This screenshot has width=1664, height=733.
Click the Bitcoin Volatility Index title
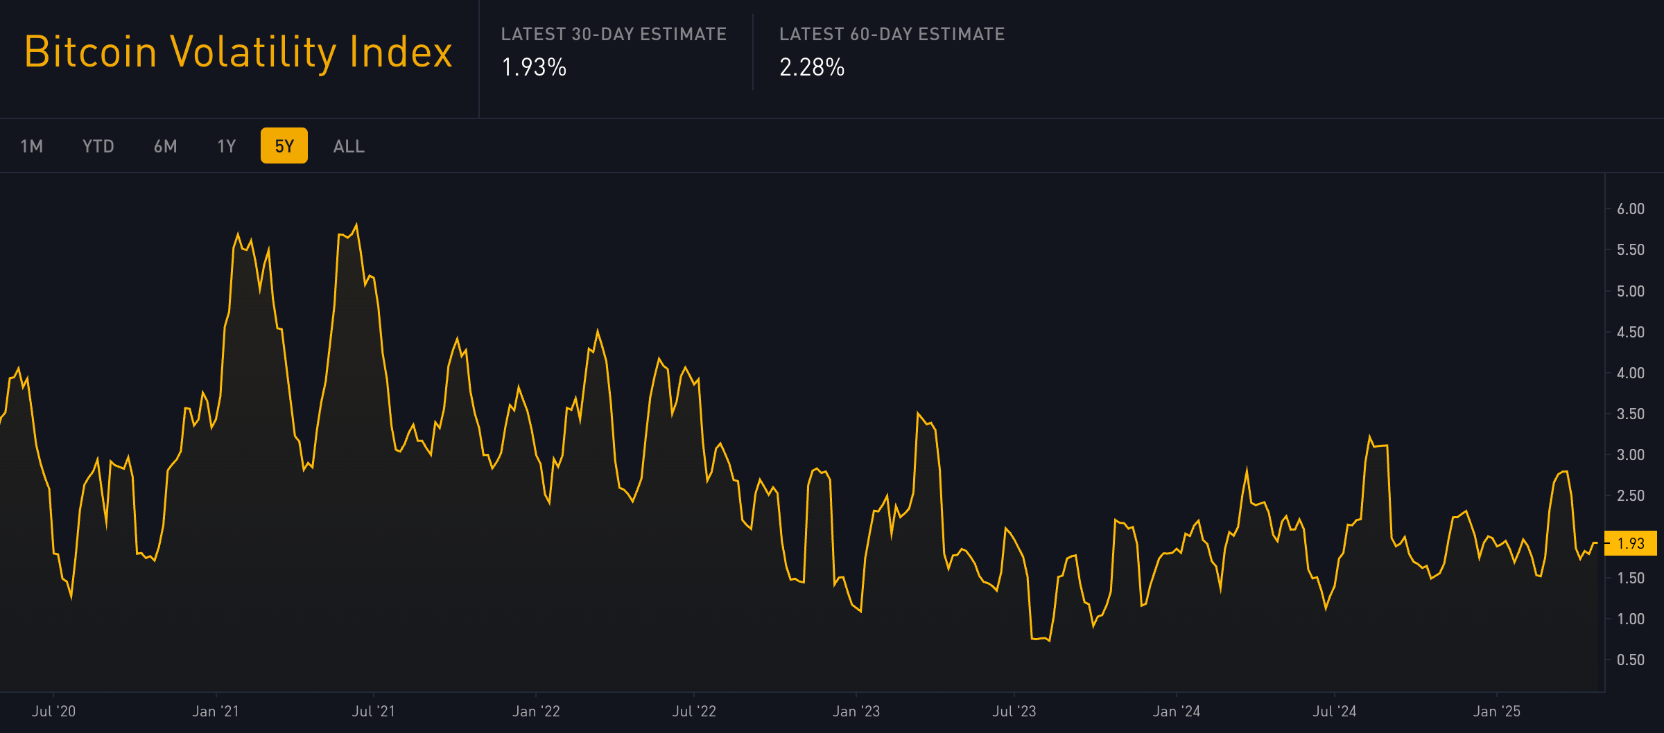click(x=239, y=52)
